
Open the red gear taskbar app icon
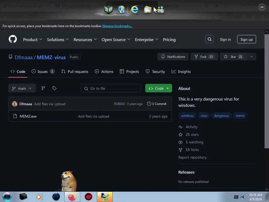[89, 197]
